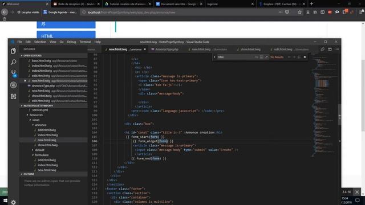Collapse the Outline section

click(53, 174)
